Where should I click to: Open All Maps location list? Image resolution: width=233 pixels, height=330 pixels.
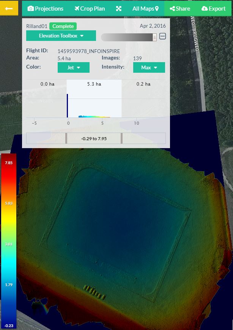pos(145,8)
